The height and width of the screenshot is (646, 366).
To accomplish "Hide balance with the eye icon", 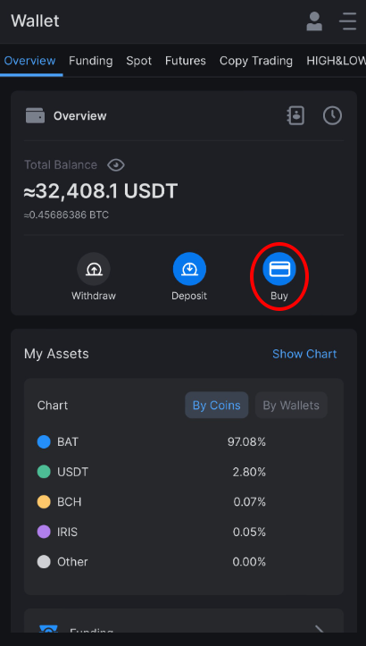I will [116, 165].
